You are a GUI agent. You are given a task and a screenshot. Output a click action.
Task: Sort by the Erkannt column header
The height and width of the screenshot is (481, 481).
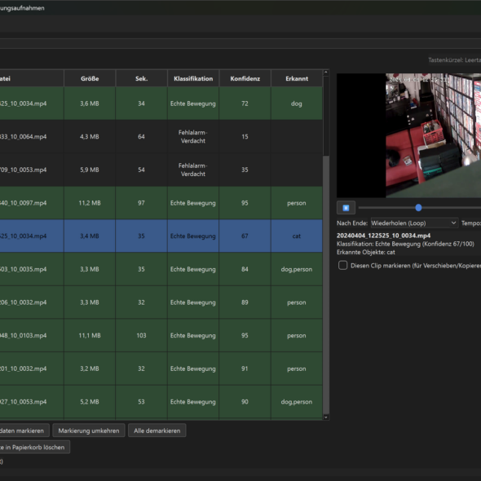tap(297, 78)
